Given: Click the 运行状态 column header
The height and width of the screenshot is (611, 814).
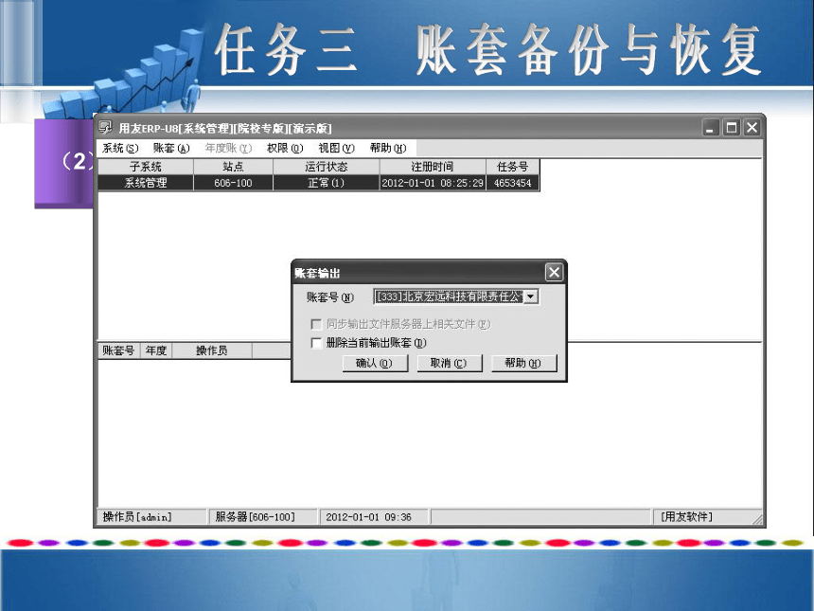Looking at the screenshot, I should (x=326, y=167).
